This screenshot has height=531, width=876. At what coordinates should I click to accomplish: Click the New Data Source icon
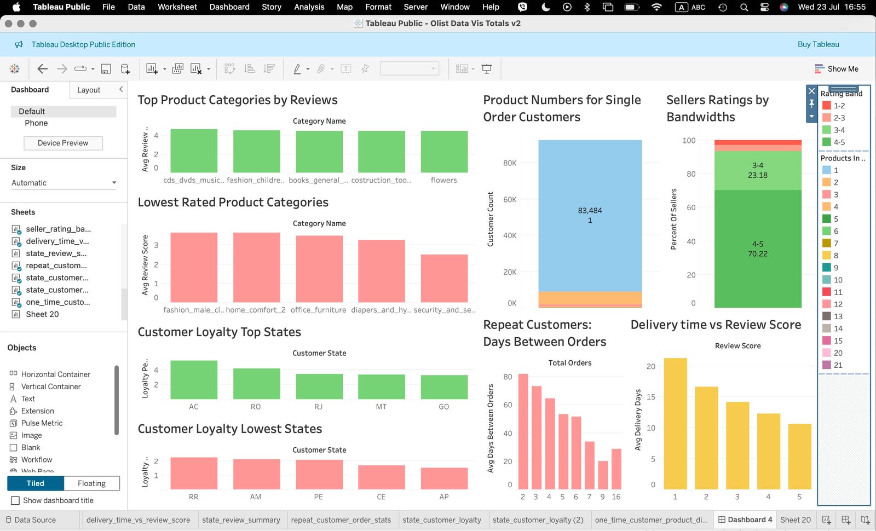(x=125, y=69)
